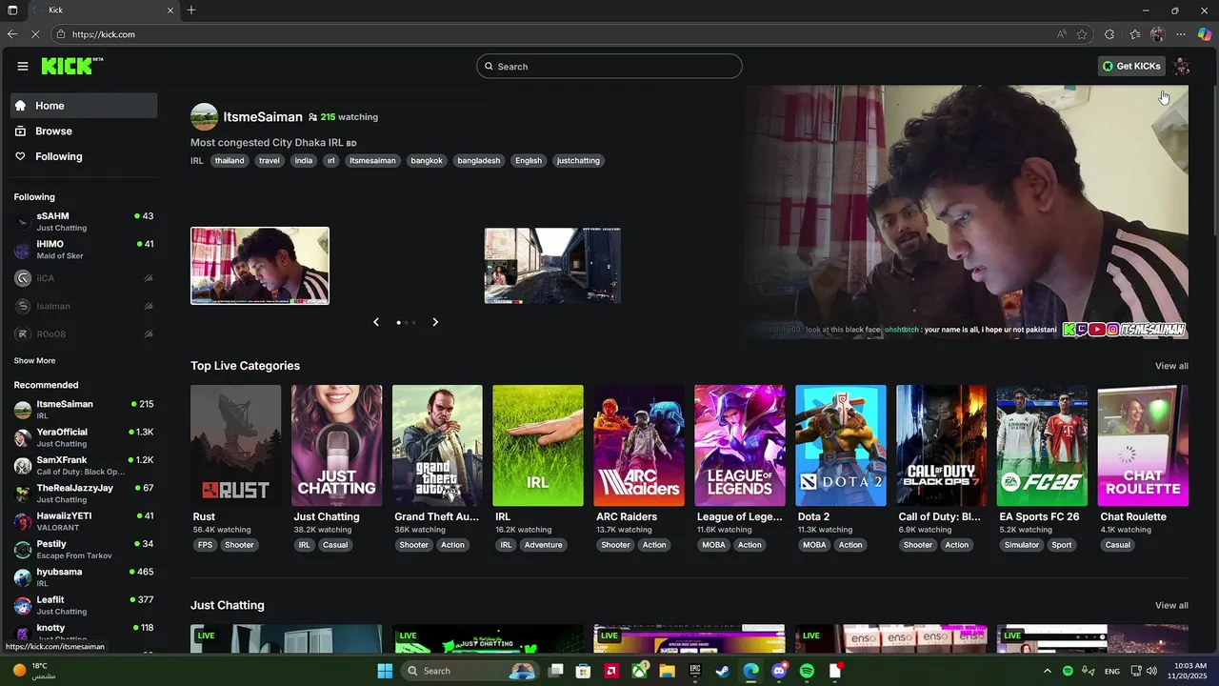Open the Dota 2 category cover
The width and height of the screenshot is (1219, 686).
pos(841,445)
